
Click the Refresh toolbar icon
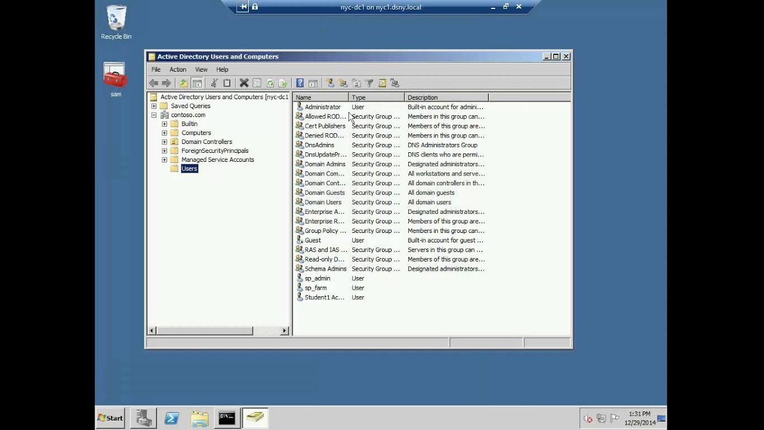point(270,83)
